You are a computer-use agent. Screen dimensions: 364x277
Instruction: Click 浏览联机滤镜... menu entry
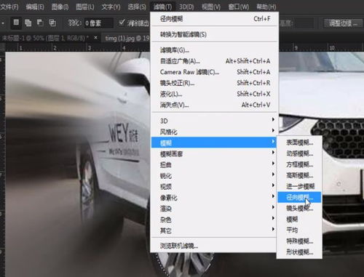(214, 246)
